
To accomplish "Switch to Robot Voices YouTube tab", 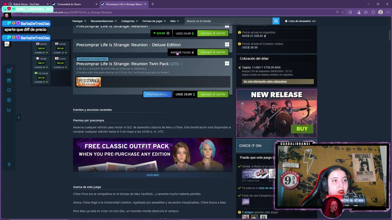I will tap(26, 4).
